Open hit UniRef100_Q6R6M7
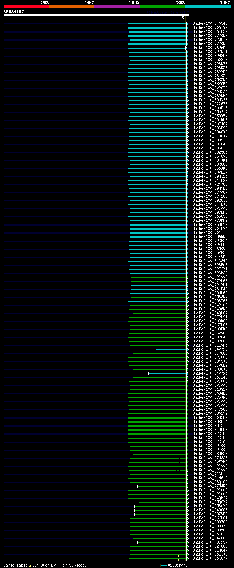The width and height of the screenshot is (234, 568). pos(210,48)
